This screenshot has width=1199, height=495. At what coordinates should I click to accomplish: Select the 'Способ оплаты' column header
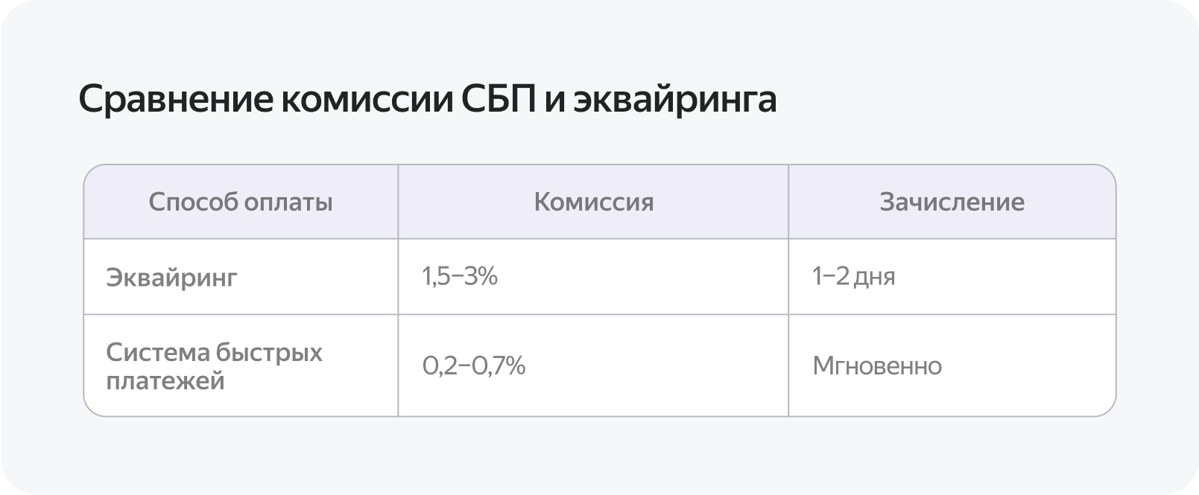tap(241, 202)
